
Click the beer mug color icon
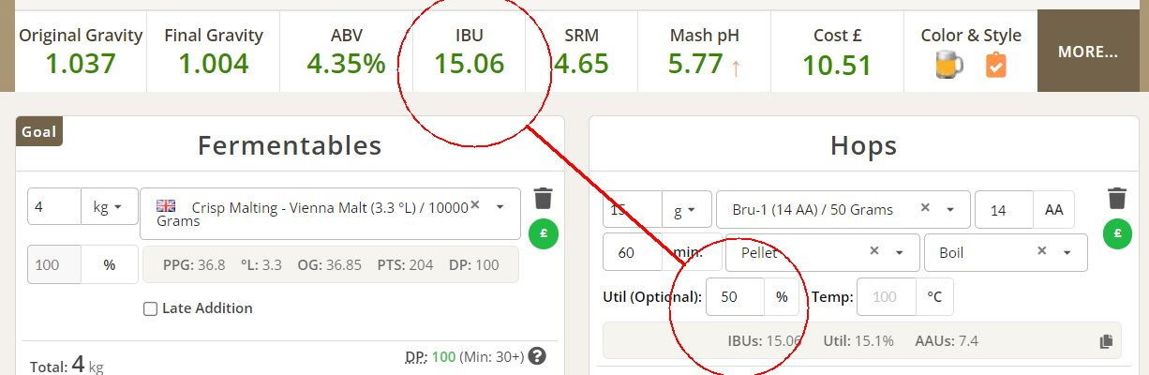tap(950, 66)
